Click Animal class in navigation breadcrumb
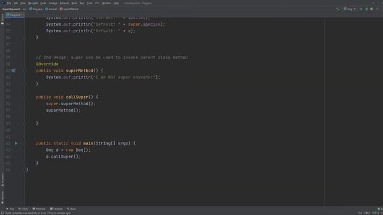Viewport: 383px width, 215px height. [51, 9]
